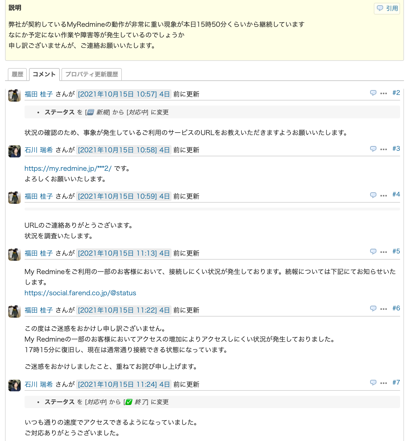Open the three-dot actions menu on comment #4
This screenshot has width=409, height=441.
[x=384, y=196]
